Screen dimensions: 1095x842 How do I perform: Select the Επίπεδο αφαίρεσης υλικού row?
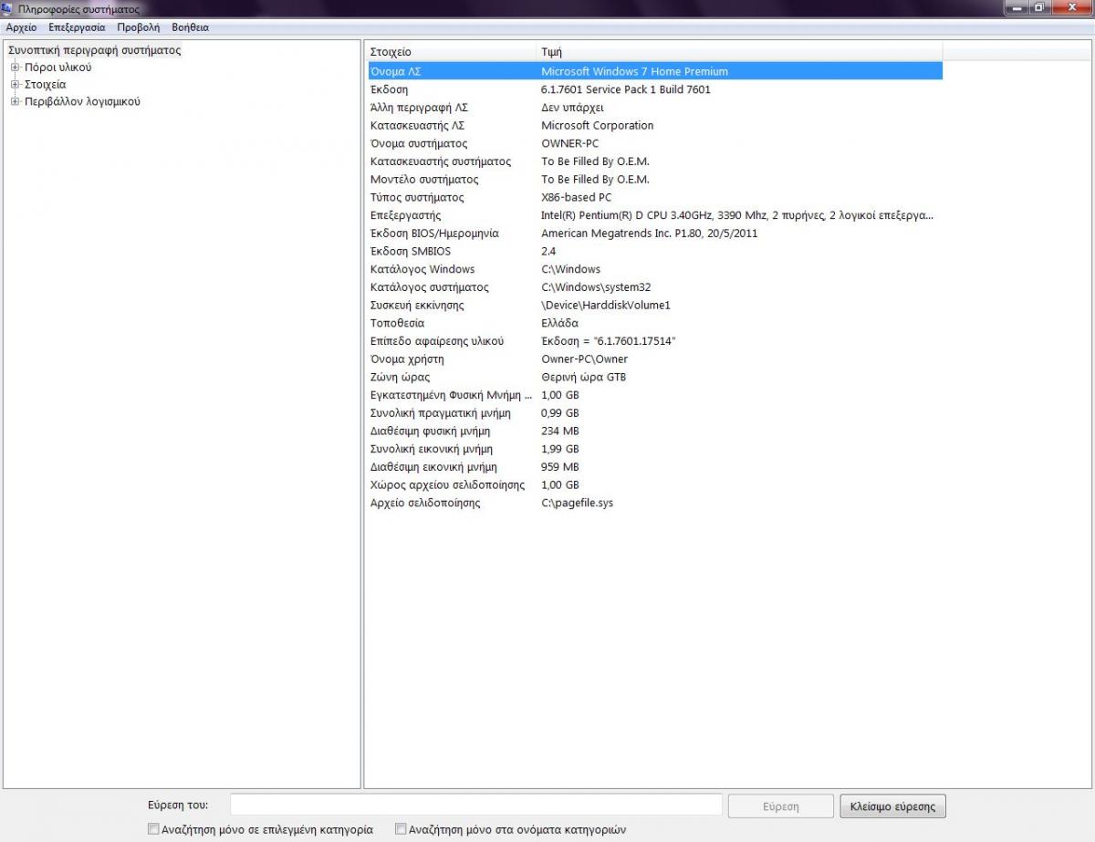654,341
